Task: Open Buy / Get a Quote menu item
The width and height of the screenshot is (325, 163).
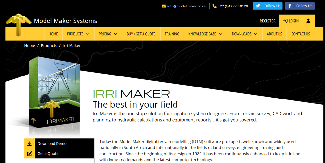Action: [x=141, y=34]
